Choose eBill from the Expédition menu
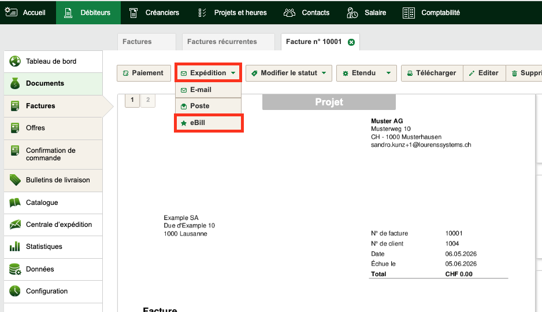Screen dimensions: 542x312 (x=209, y=123)
